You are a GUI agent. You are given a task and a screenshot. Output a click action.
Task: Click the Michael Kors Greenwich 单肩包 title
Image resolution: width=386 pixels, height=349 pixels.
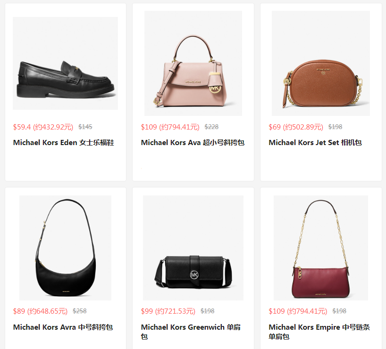[191, 332]
